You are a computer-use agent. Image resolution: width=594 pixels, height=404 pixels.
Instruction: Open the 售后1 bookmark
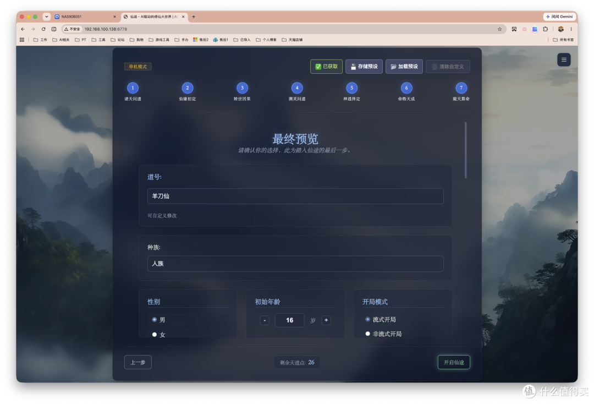221,40
